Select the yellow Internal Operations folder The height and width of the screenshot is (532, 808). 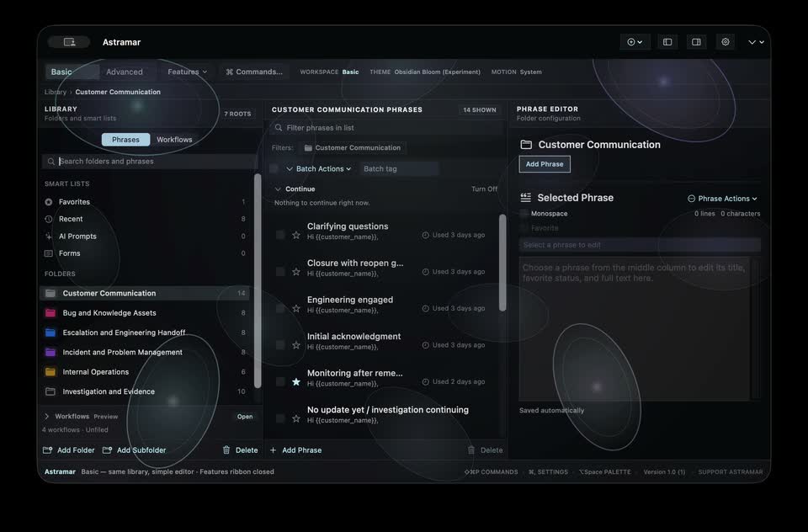pos(145,372)
